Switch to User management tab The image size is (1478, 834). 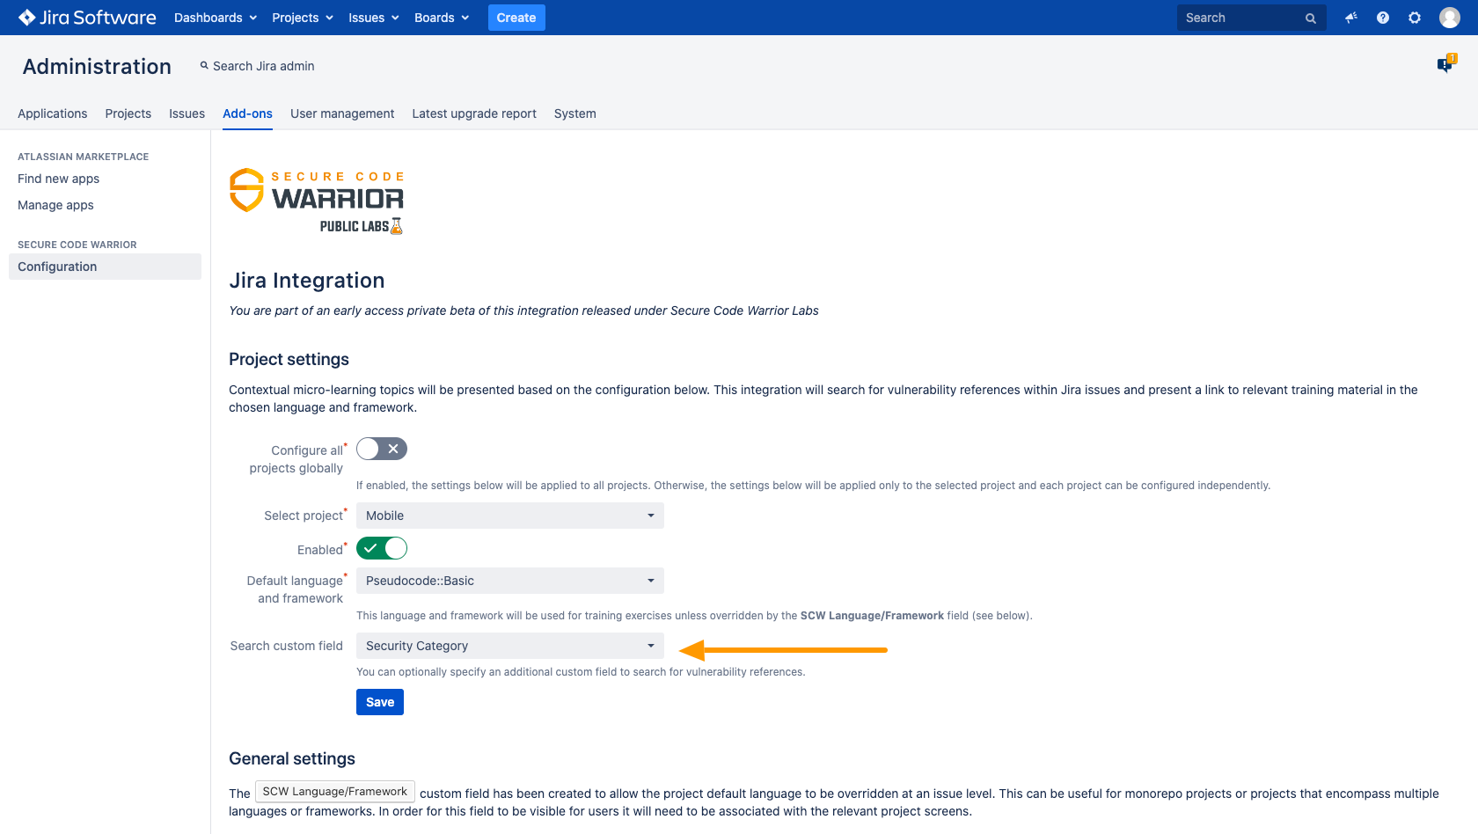coord(342,113)
